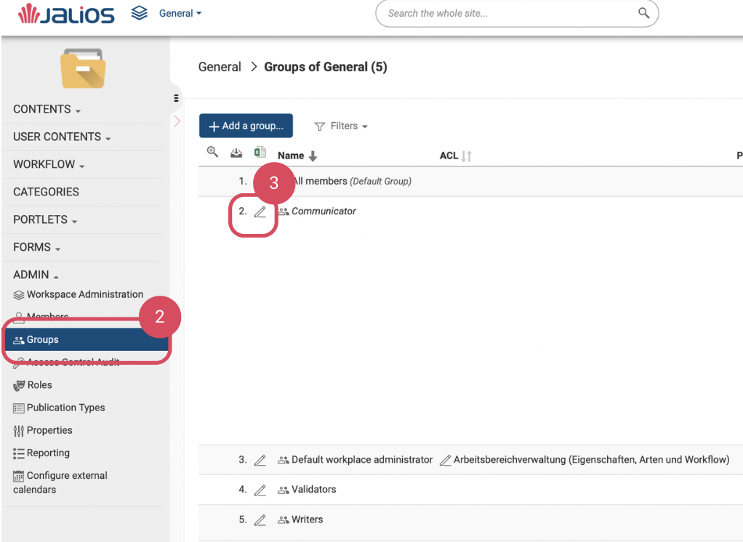Click the download tray icon above the list

coord(236,153)
